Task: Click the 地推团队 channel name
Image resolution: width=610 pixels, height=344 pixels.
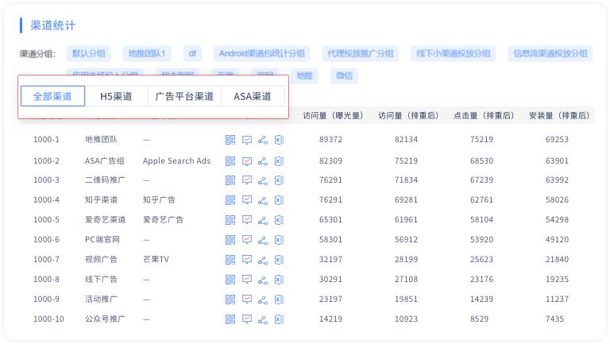Action: pyautogui.click(x=101, y=139)
